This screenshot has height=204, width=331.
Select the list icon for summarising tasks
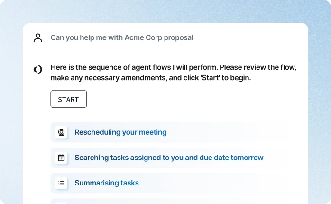62,183
